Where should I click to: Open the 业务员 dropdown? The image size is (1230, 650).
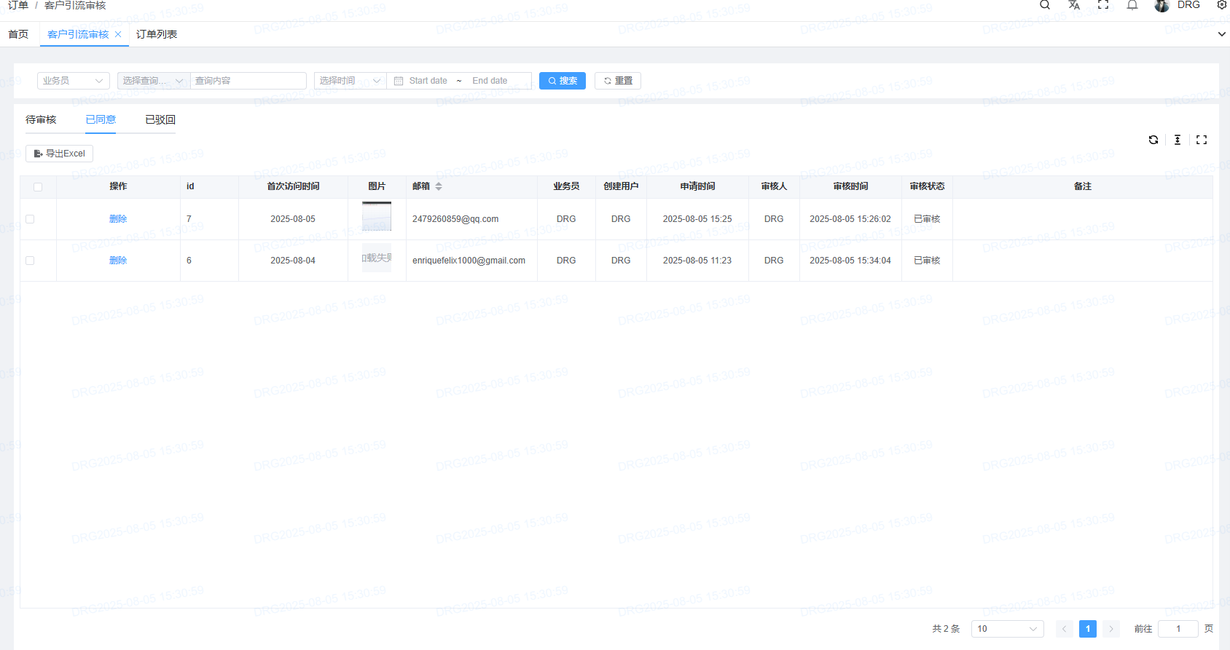click(x=73, y=81)
